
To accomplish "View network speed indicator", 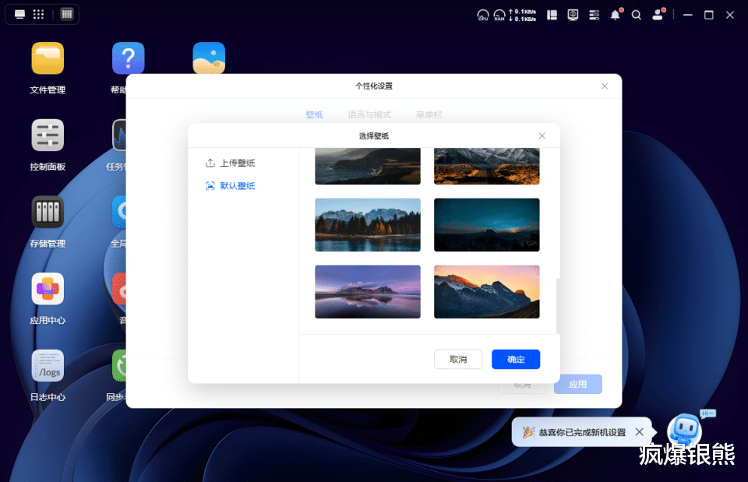I will click(x=522, y=16).
